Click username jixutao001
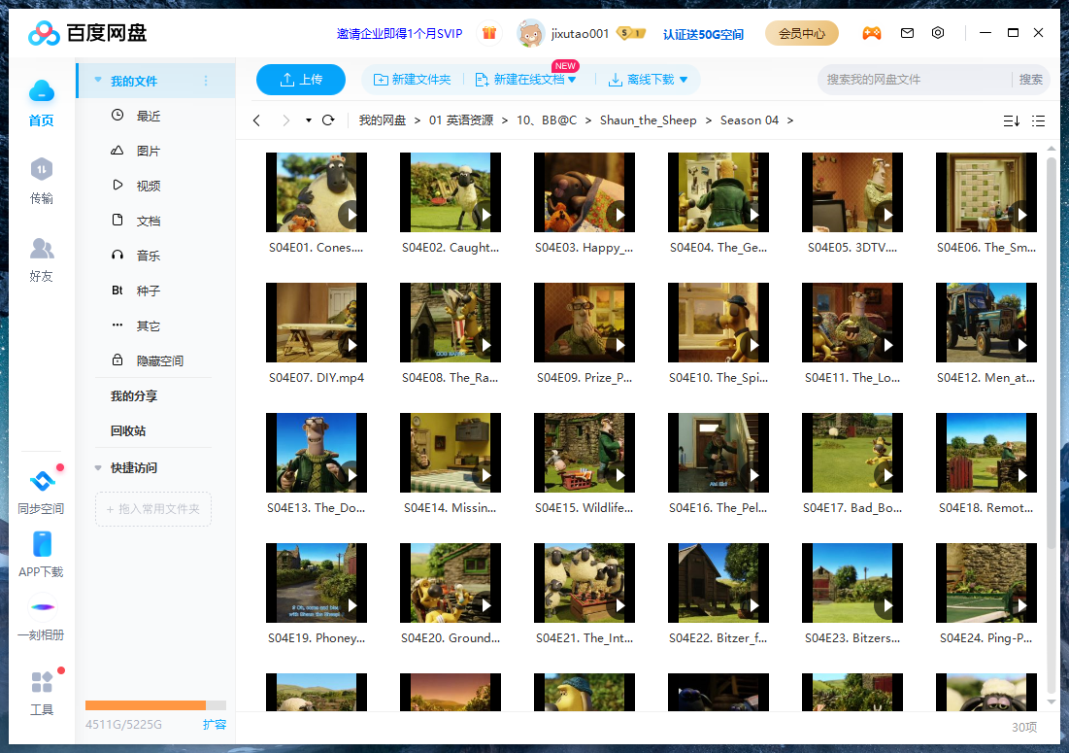The height and width of the screenshot is (753, 1069). [580, 33]
